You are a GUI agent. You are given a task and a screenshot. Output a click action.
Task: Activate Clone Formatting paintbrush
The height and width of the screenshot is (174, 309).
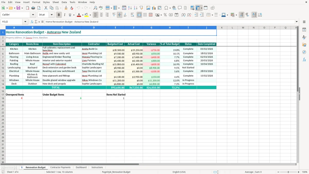(x=66, y=8)
